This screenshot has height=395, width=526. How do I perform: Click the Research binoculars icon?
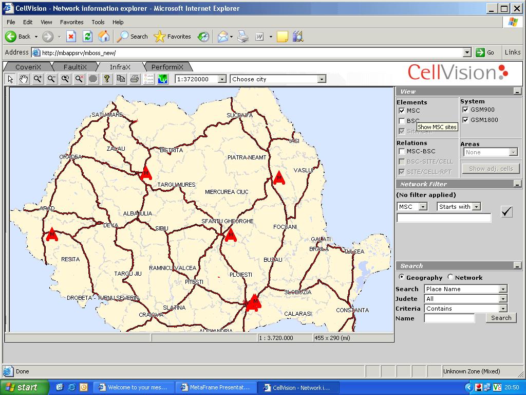(298, 37)
